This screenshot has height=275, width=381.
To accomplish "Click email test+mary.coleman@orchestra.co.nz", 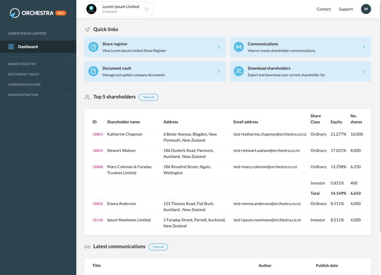I will click(265, 166).
